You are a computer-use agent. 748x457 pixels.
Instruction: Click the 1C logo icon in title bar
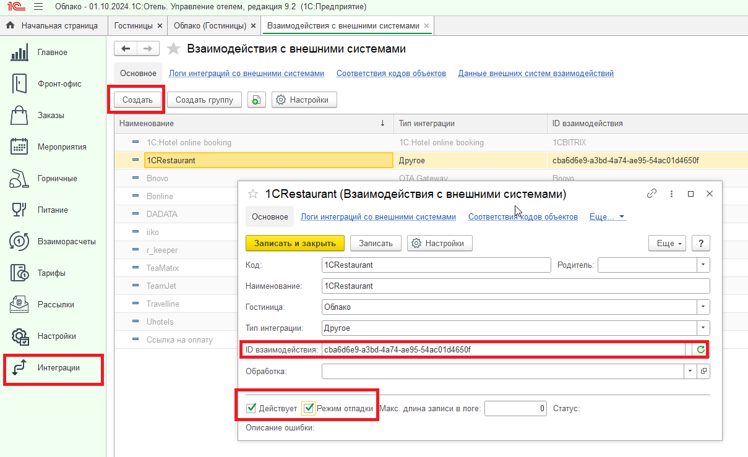coord(15,7)
